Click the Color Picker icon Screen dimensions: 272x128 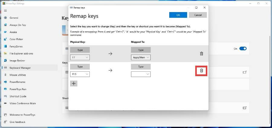pyautogui.click(x=5, y=39)
